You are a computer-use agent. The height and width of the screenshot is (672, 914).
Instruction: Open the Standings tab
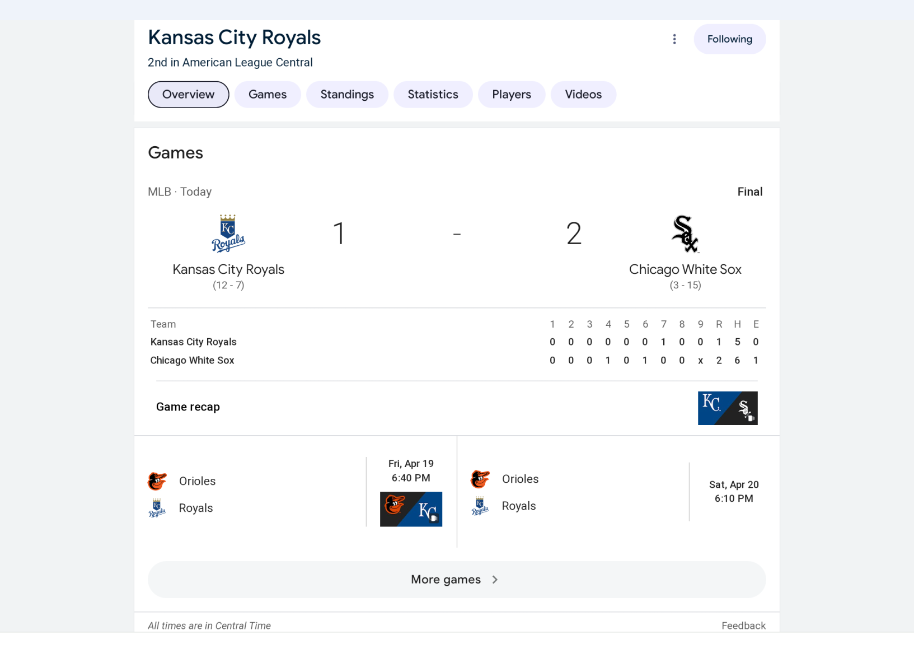tap(347, 95)
